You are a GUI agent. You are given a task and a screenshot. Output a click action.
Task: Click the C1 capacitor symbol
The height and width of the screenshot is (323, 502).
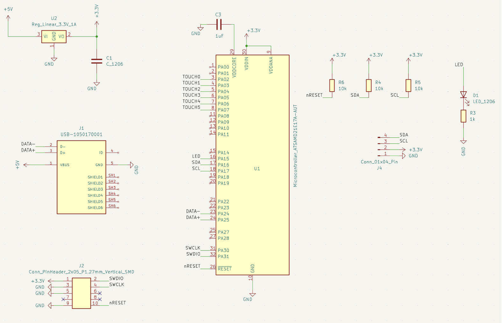(97, 61)
